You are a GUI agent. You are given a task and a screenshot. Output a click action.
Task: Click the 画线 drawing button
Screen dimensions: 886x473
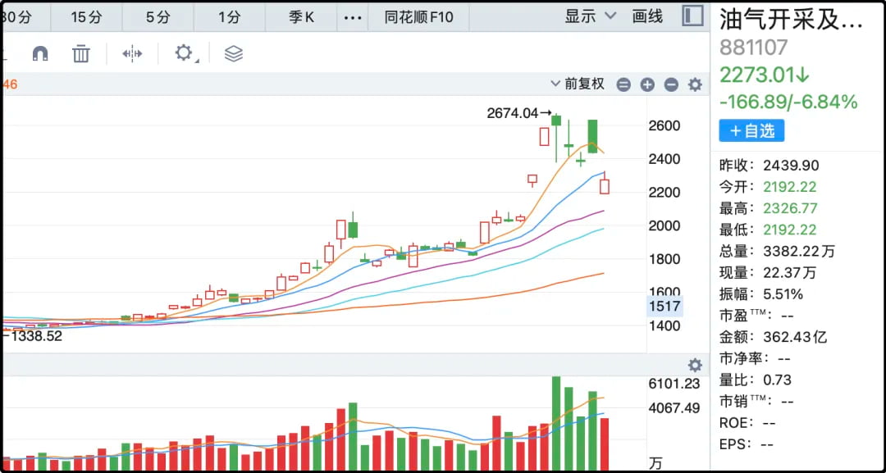pos(647,16)
